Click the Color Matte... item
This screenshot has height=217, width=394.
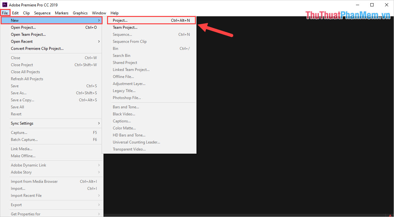[x=149, y=128]
